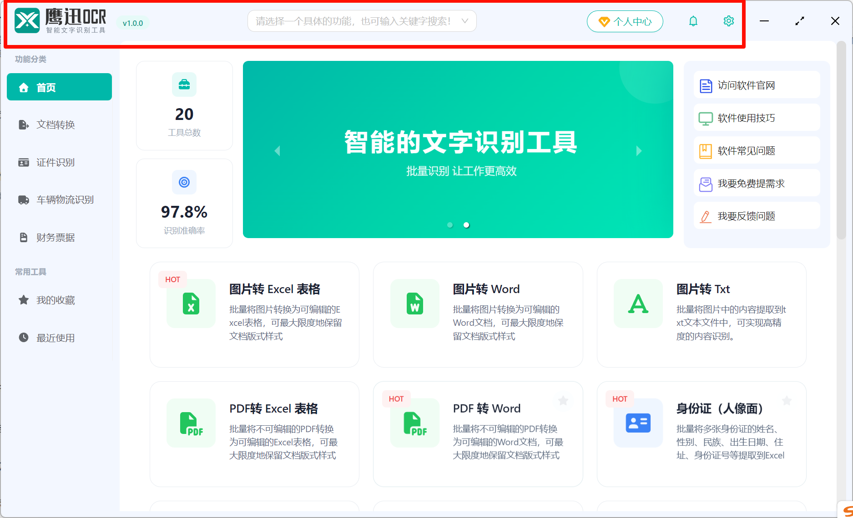Screen dimensions: 853x518
Task: Select the 财务票据 sidebar icon
Action: (55, 237)
